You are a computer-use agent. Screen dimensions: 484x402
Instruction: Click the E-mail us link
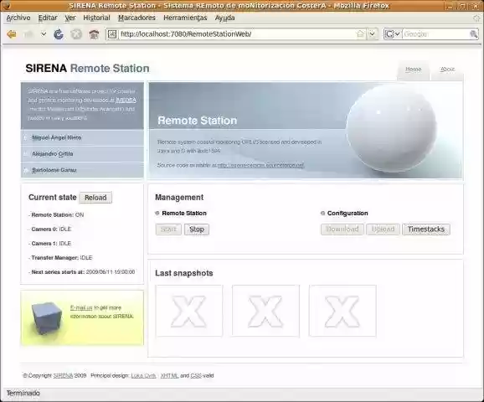[81, 307]
